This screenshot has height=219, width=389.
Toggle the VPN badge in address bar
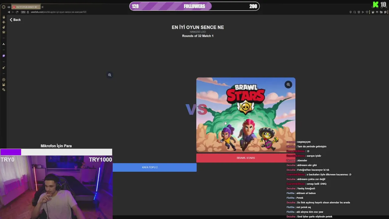[23, 12]
